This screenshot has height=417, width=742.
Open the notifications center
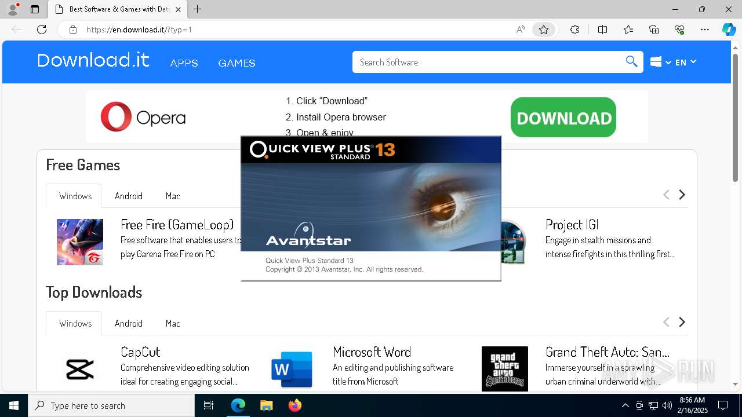click(723, 405)
